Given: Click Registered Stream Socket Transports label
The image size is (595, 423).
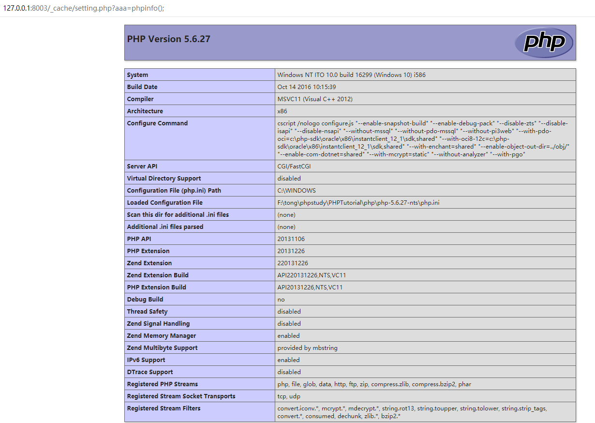Looking at the screenshot, I should [x=181, y=396].
